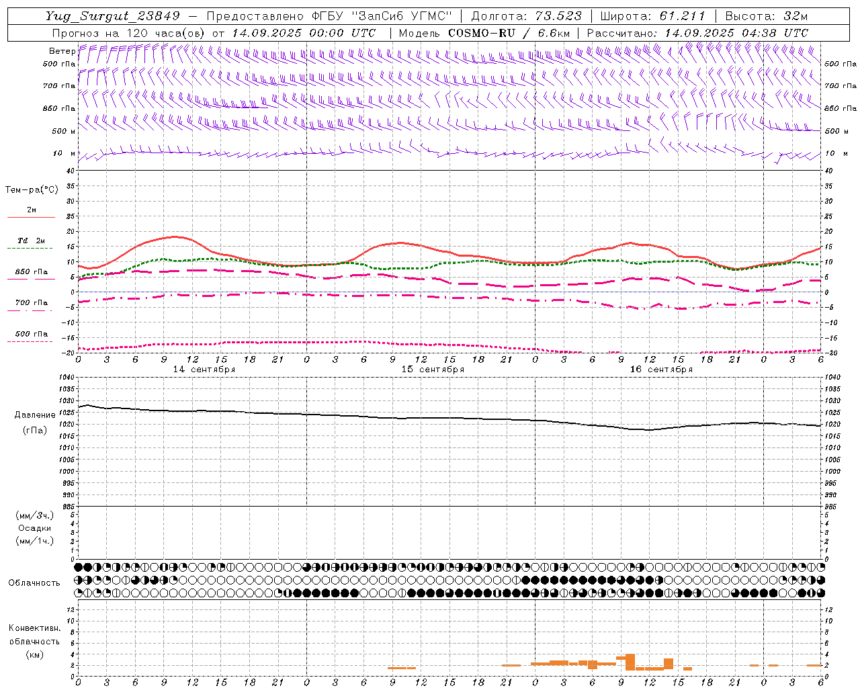Image resolution: width=860 pixels, height=688 pixels.
Task: Click the 15 сентября date label
Action: click(433, 370)
